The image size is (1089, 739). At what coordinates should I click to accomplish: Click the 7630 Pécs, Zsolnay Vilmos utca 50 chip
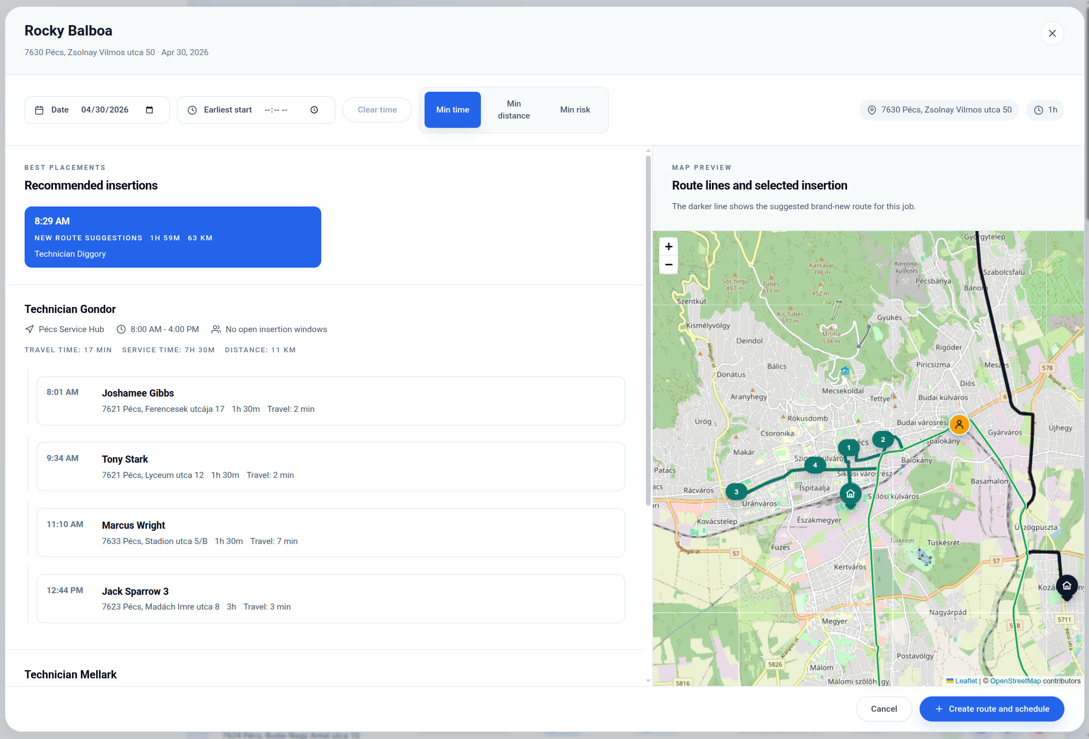(939, 110)
